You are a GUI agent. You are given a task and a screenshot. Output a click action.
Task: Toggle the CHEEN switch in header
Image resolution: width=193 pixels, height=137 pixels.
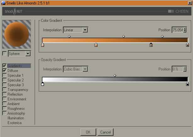coord(171,11)
